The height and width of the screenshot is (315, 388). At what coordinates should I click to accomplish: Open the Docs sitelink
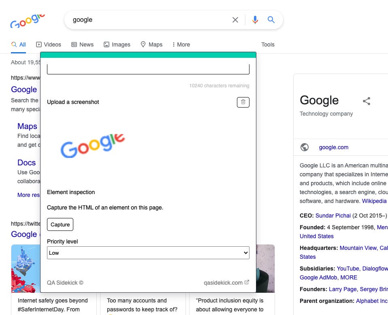click(26, 163)
